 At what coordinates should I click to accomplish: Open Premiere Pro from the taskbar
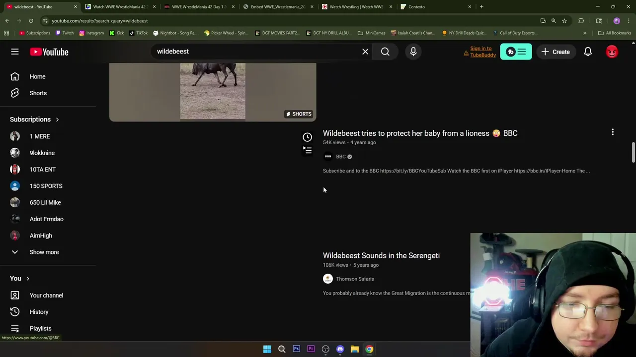(x=311, y=349)
